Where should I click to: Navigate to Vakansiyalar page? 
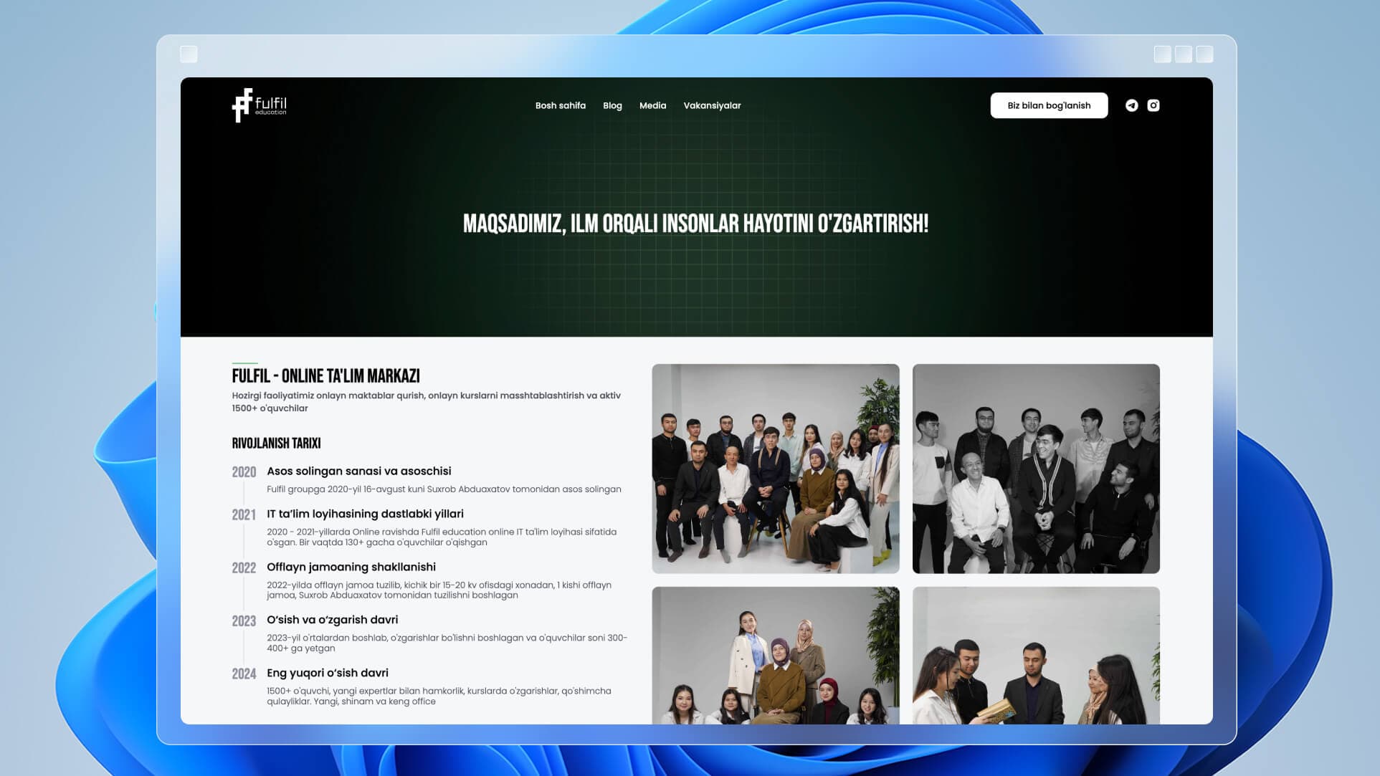coord(712,105)
